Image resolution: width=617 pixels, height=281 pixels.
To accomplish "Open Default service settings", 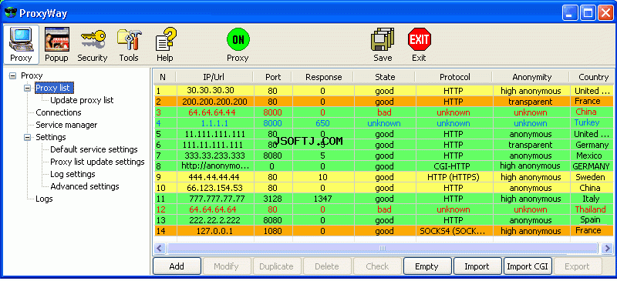I will (94, 149).
